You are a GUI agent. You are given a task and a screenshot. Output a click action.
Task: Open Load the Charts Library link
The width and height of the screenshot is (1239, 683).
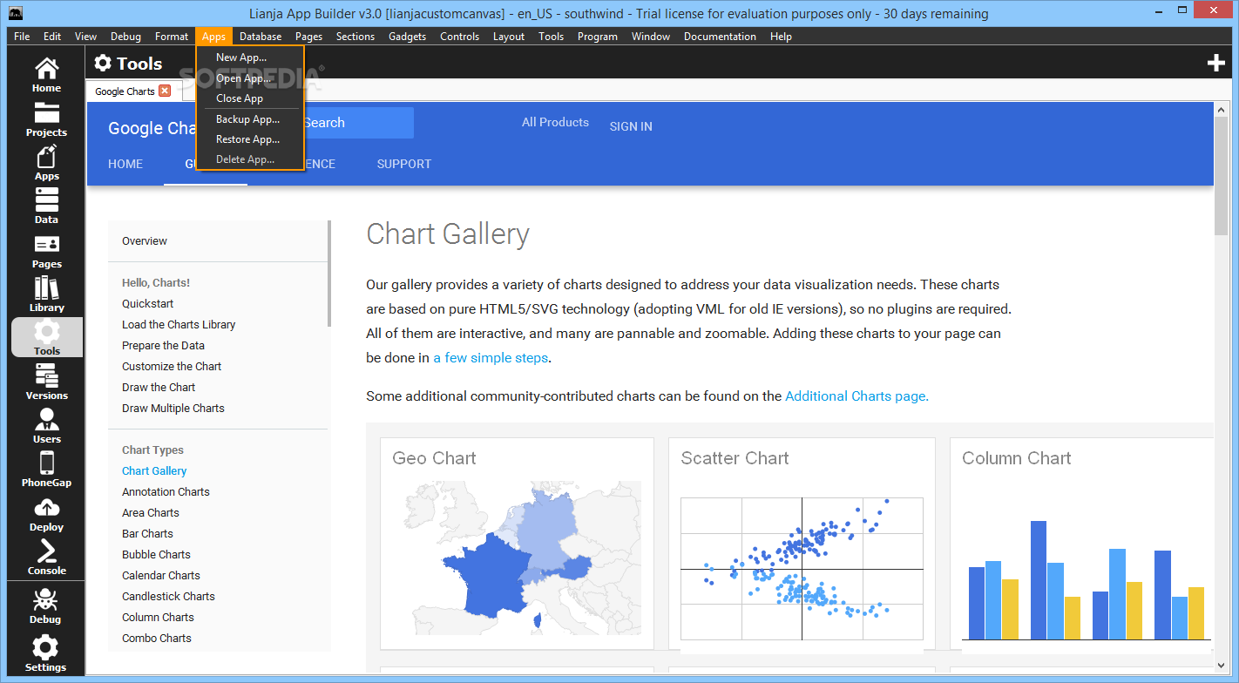pos(179,325)
